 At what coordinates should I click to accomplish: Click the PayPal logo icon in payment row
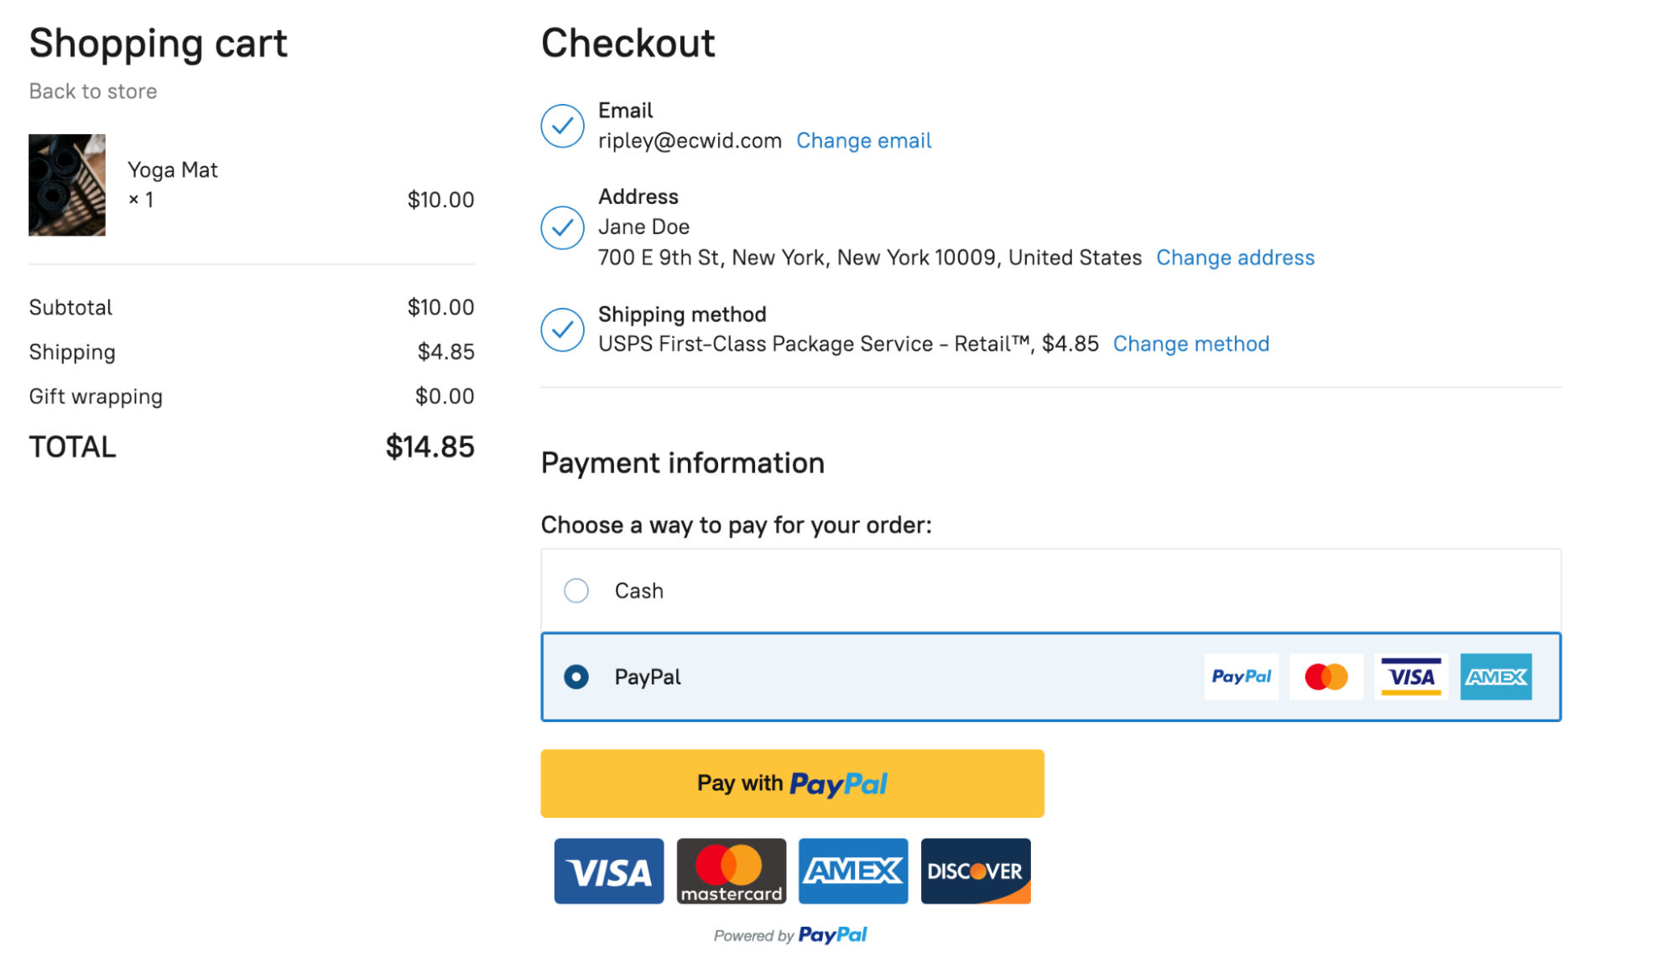click(x=1241, y=677)
